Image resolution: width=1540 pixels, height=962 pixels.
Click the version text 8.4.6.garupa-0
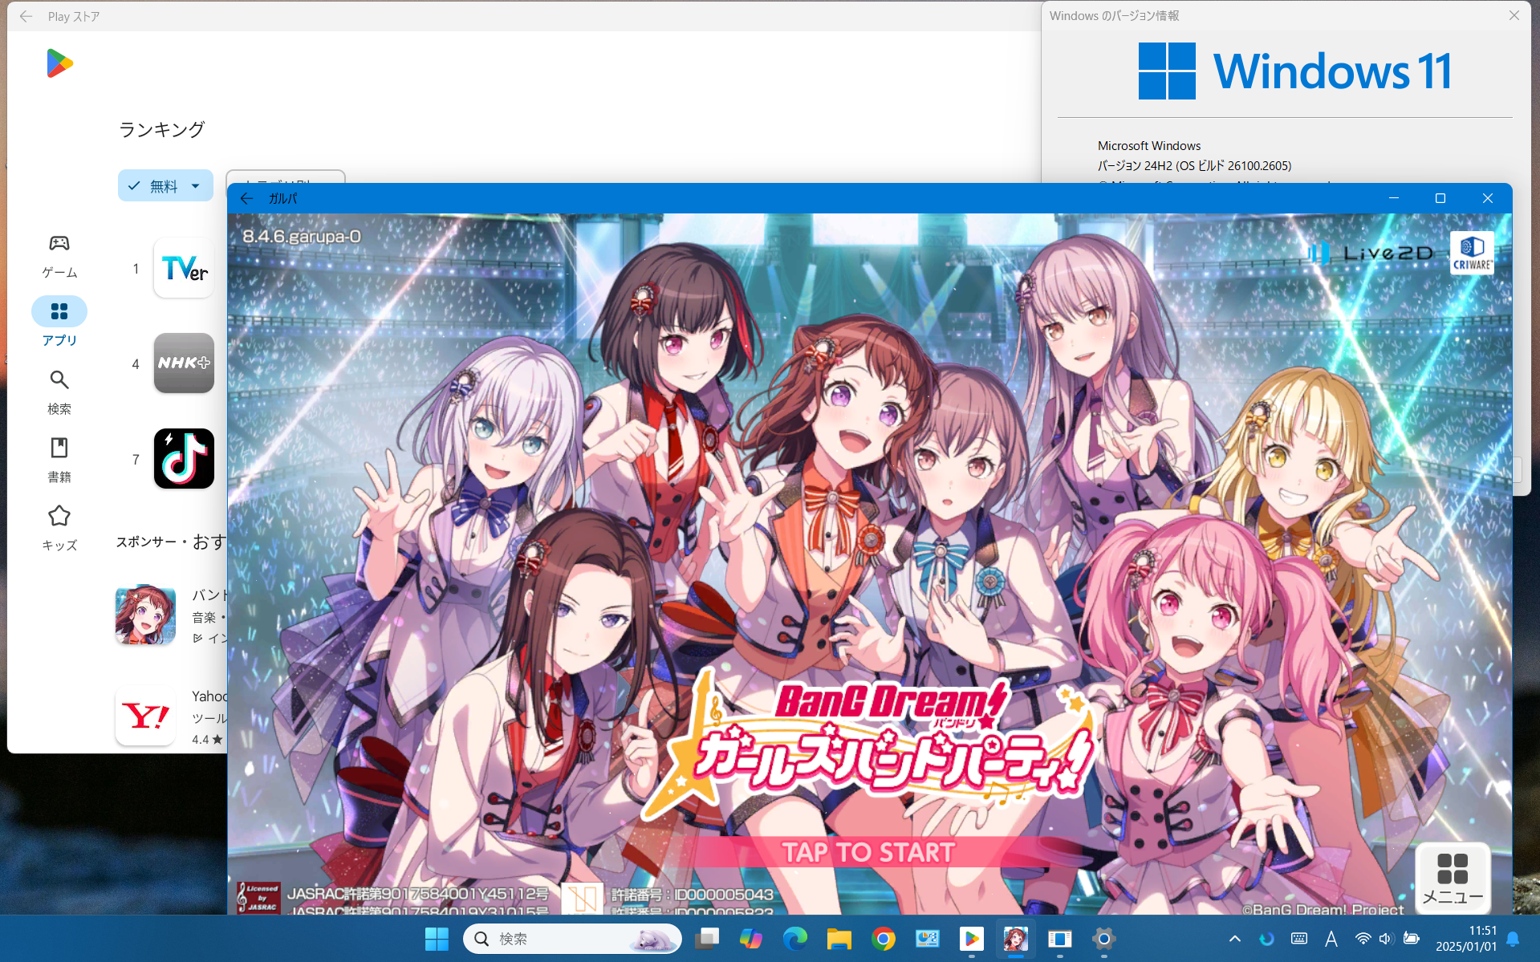pos(302,237)
